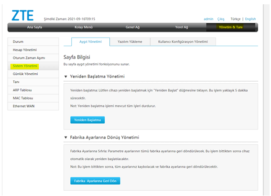
Task: Log out using the Çıkış link
Action: click(221, 19)
